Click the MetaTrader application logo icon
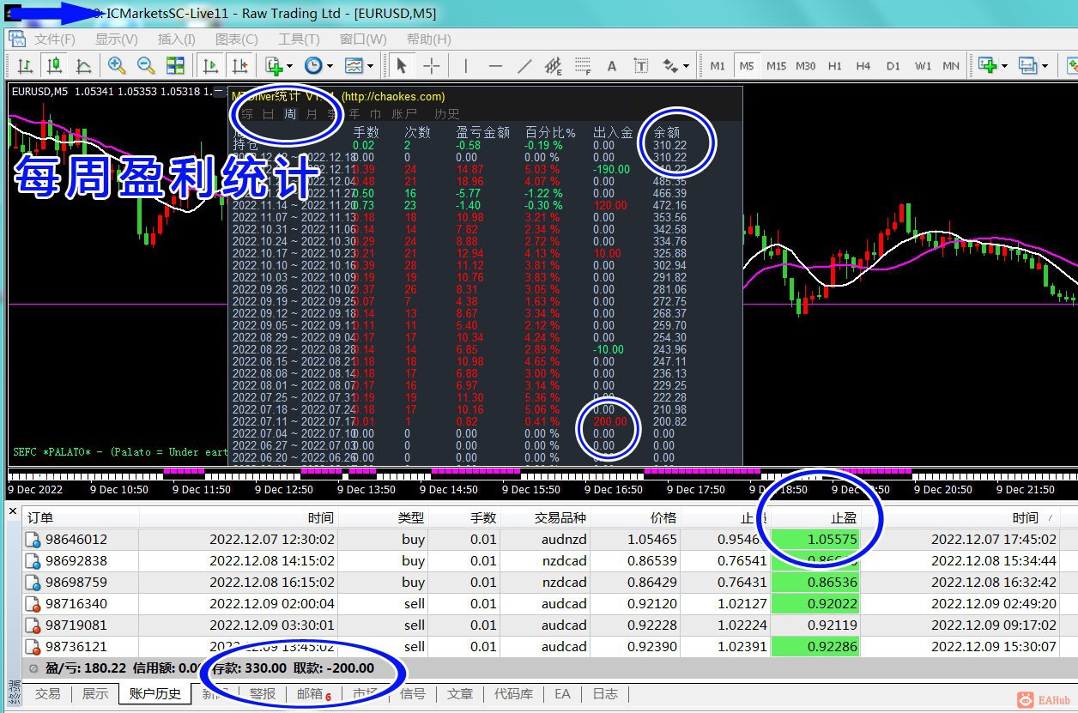The width and height of the screenshot is (1078, 713). point(16,39)
